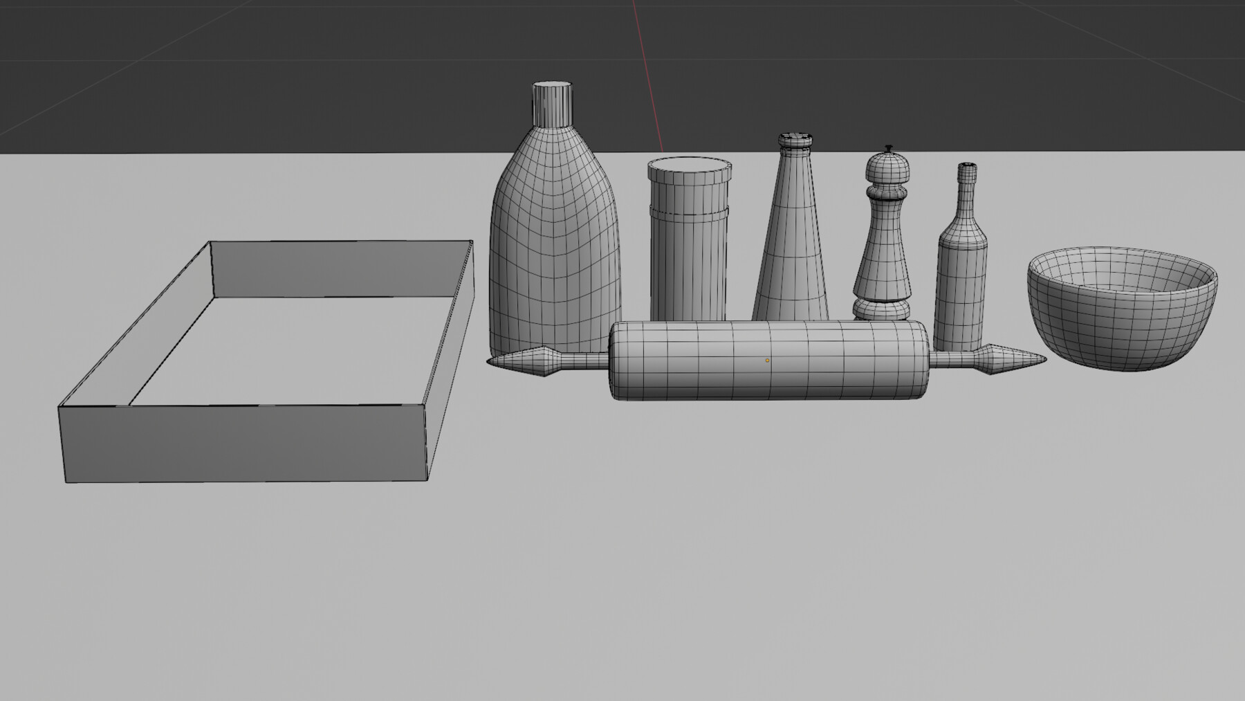Select the neck of the conical bottle
This screenshot has width=1245, height=701.
tap(797, 145)
